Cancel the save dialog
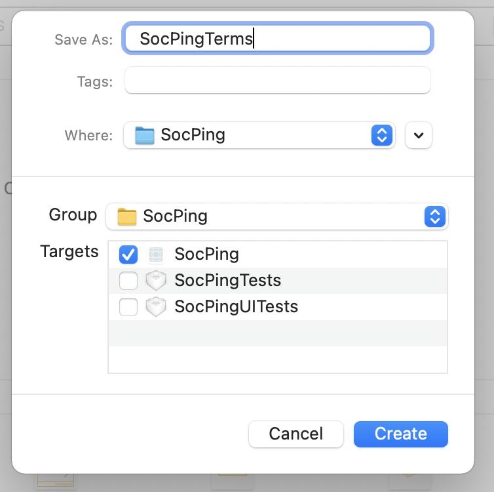Image resolution: width=494 pixels, height=492 pixels. pos(295,434)
